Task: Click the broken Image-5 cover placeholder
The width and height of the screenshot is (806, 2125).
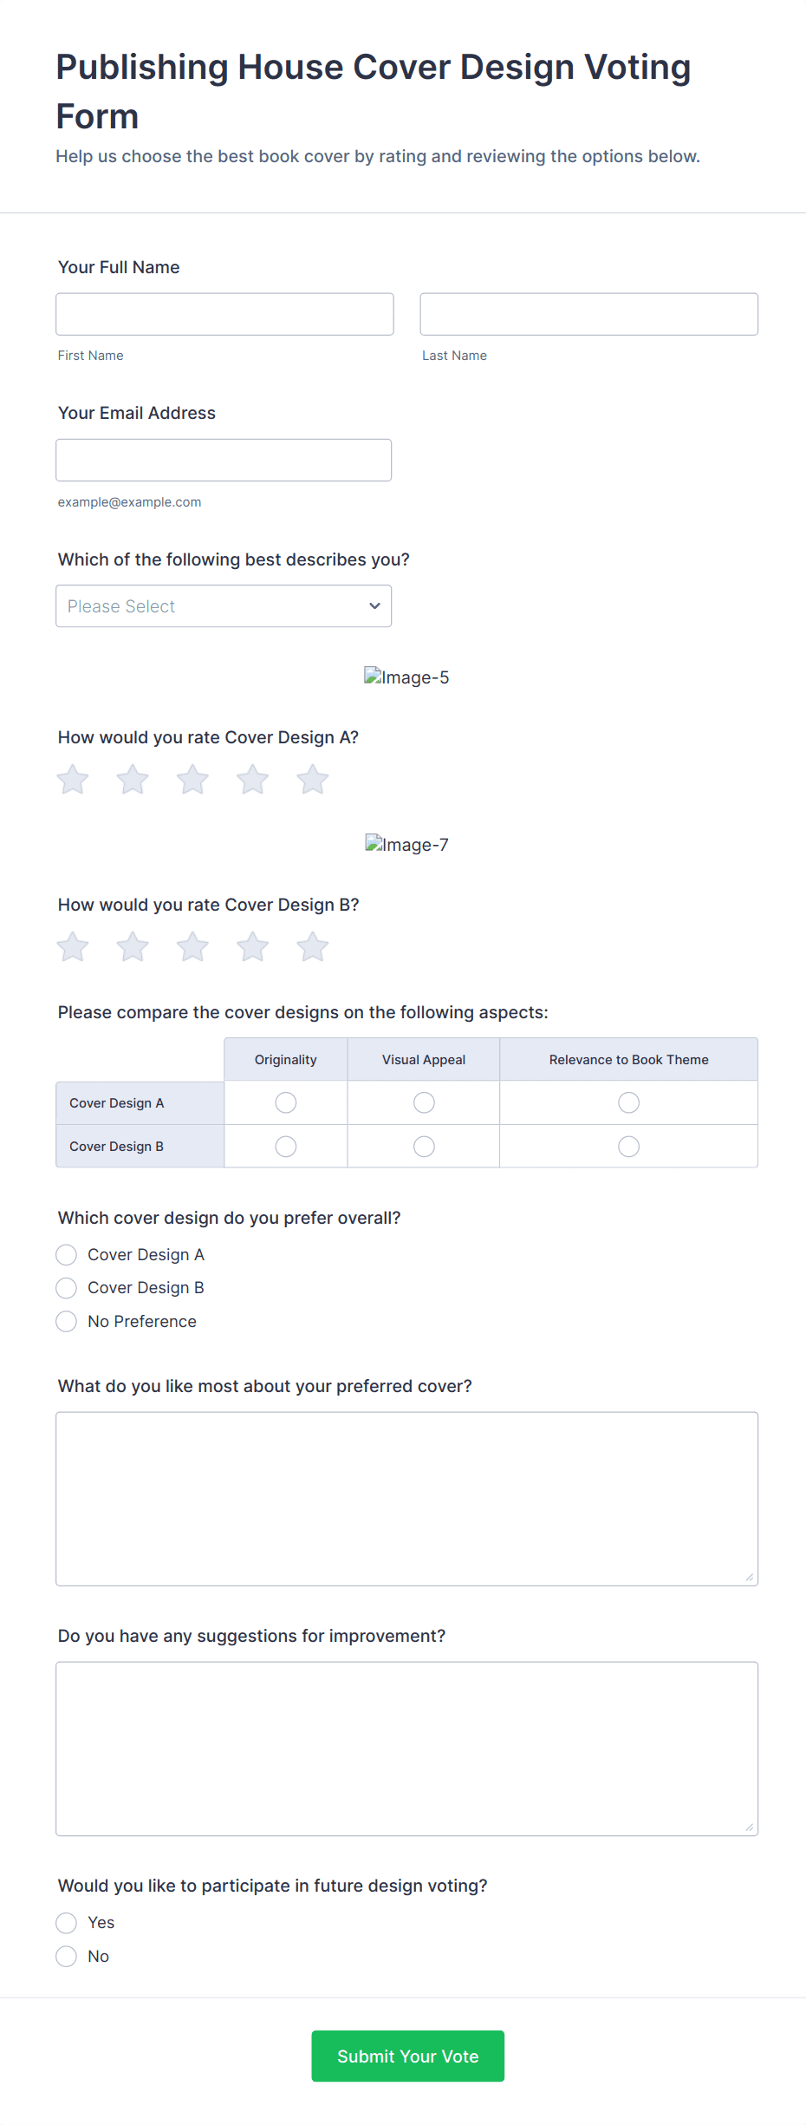Action: pyautogui.click(x=406, y=677)
